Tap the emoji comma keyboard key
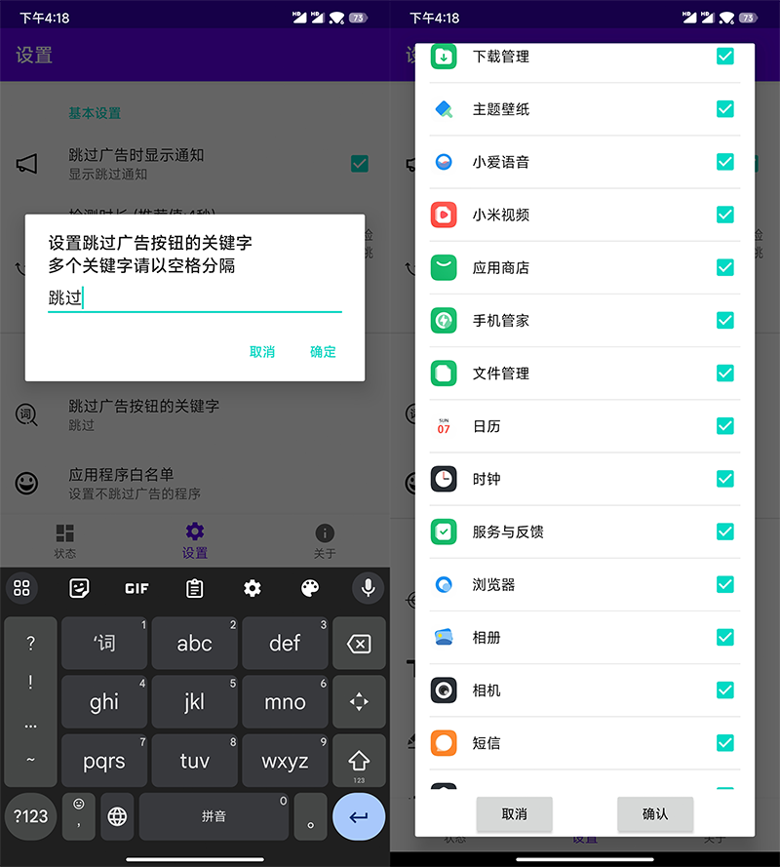This screenshot has width=780, height=867. [79, 816]
